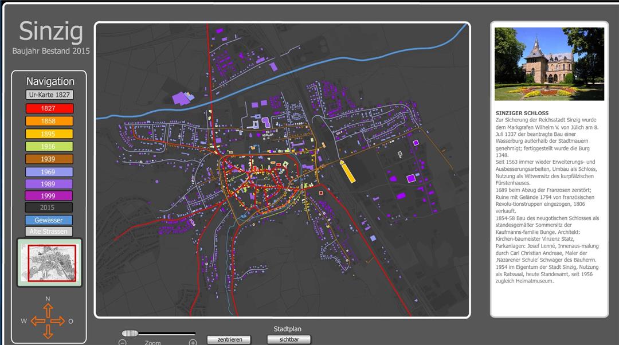Show the Ur-Karte 1827 historic map
Viewport: 619px width, 345px height.
tap(49, 95)
